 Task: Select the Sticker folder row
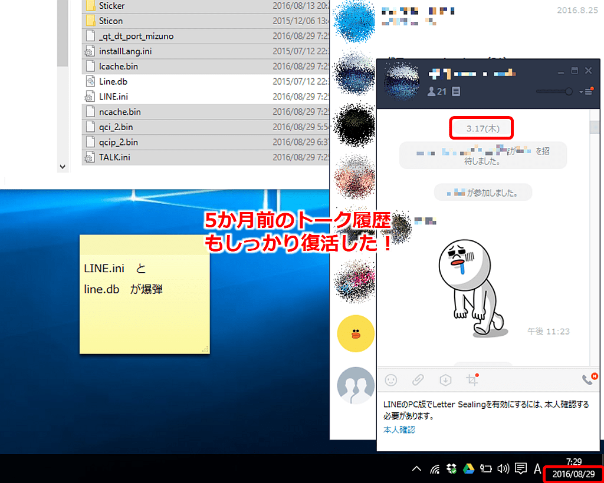pos(205,6)
